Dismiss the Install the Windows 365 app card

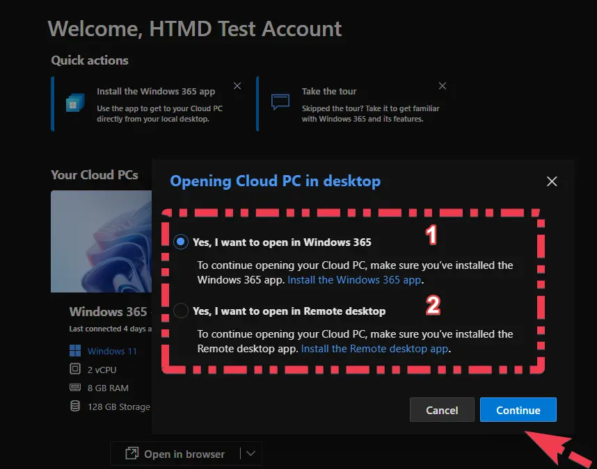click(x=237, y=86)
